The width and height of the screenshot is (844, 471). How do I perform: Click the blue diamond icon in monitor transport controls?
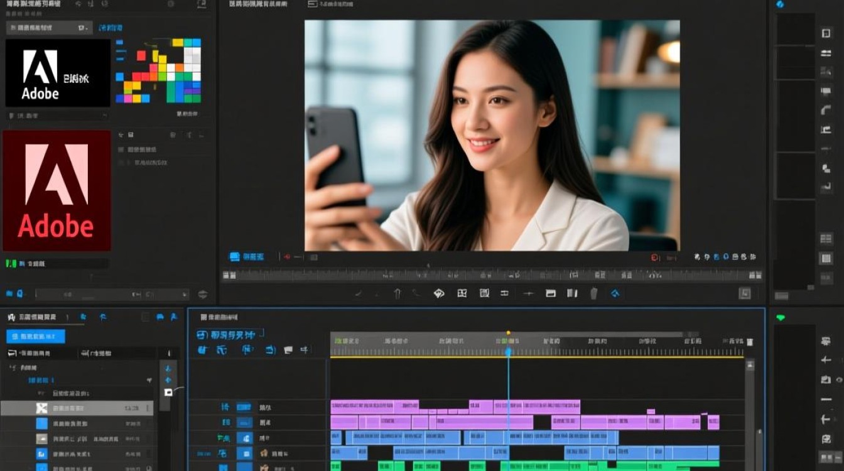[x=615, y=293]
